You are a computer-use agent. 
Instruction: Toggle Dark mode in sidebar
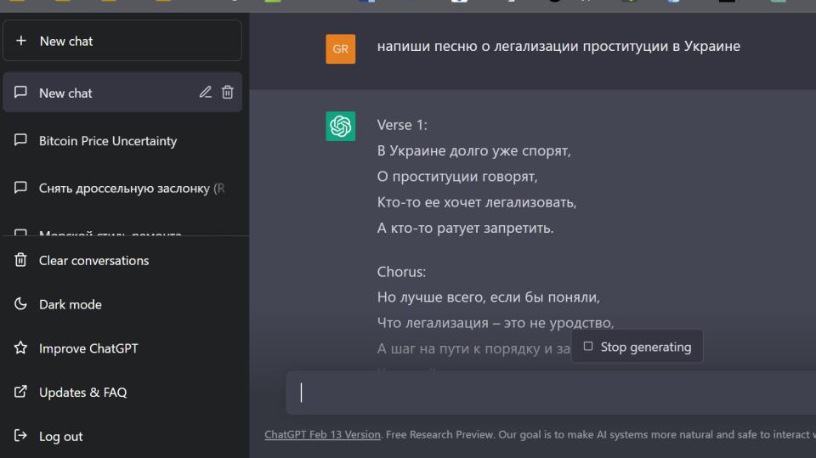pyautogui.click(x=71, y=304)
